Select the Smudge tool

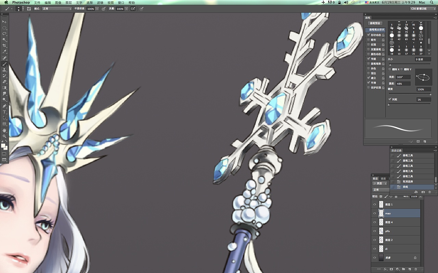(x=4, y=93)
